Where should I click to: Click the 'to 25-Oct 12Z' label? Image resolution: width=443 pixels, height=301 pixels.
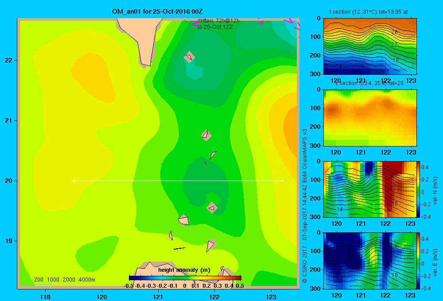215,27
